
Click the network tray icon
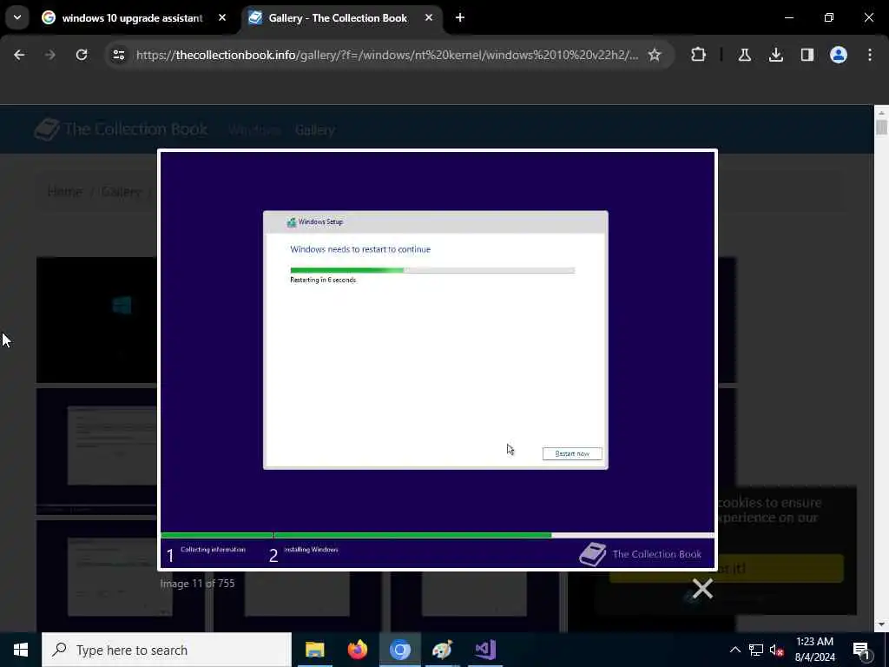[756, 650]
